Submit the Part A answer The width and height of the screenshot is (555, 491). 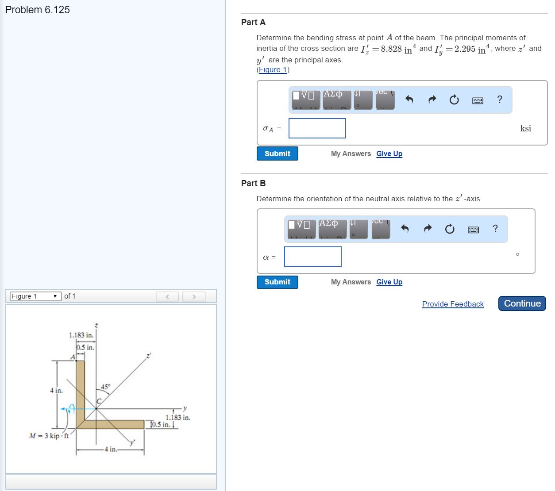coord(277,153)
